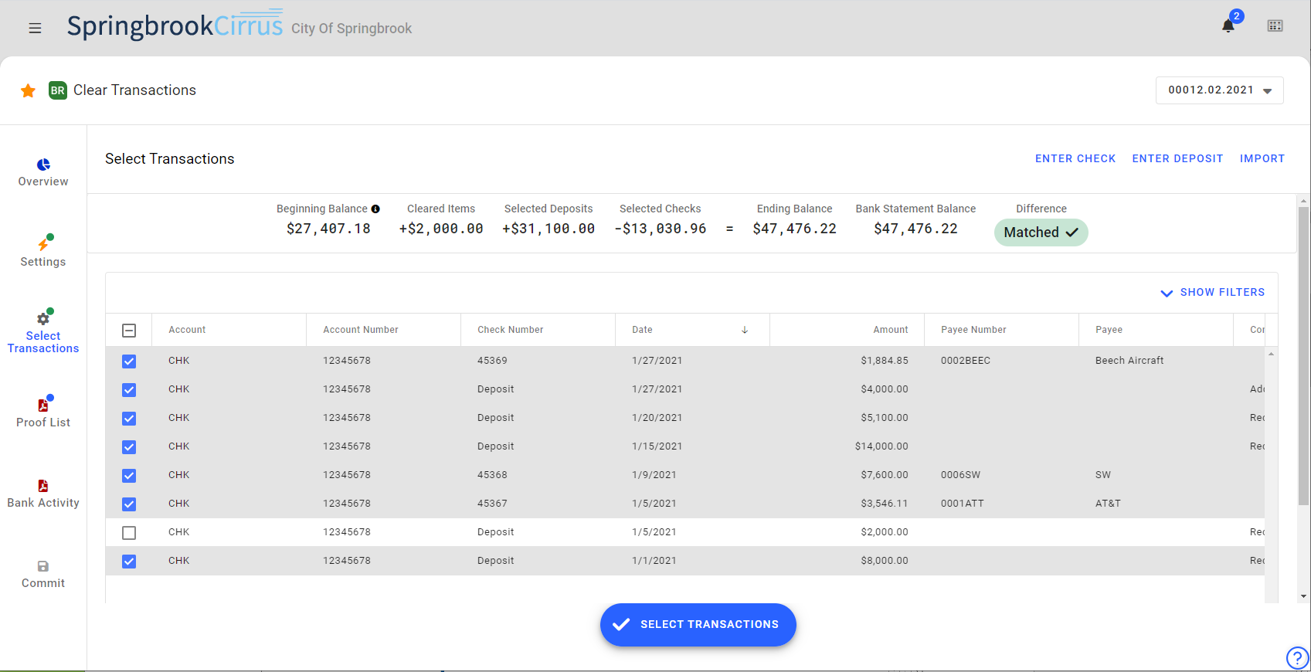Check the unchecked $2,000.00 deposit row
Image resolution: width=1311 pixels, height=672 pixels.
tap(129, 533)
